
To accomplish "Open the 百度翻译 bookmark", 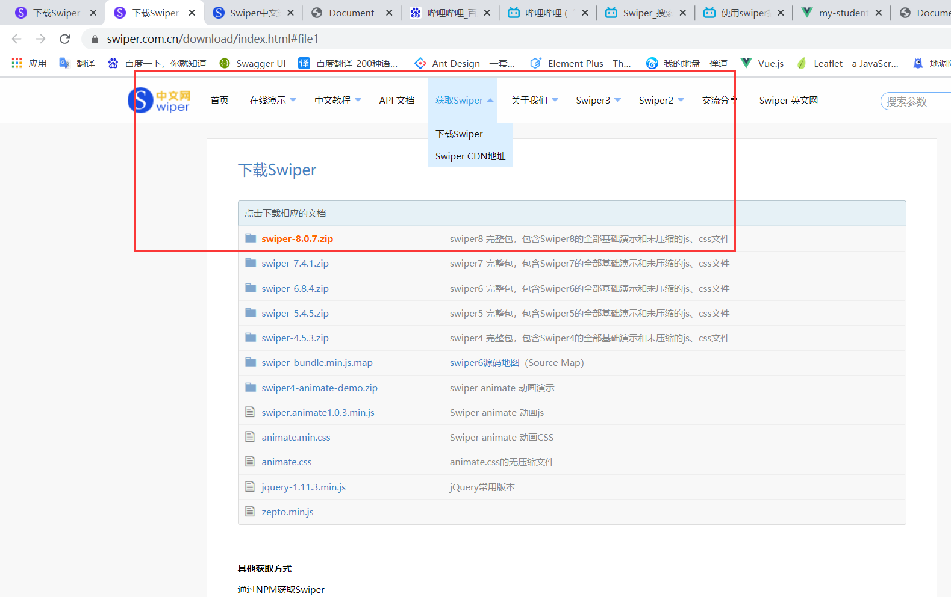I will tap(348, 63).
